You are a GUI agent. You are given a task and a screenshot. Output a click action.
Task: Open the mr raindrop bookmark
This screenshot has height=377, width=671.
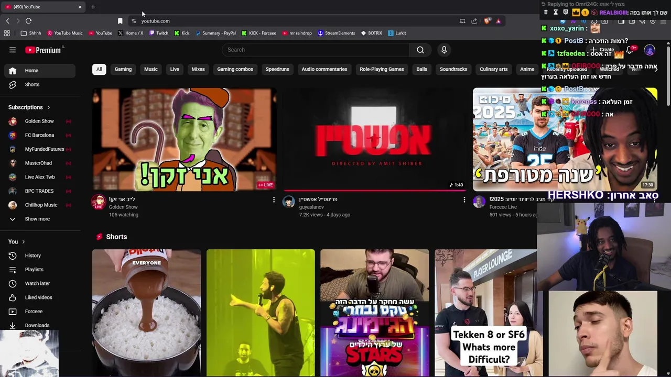click(x=297, y=33)
